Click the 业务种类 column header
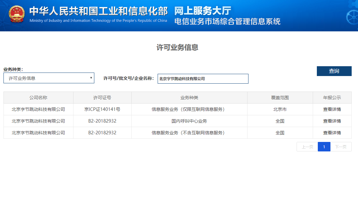This screenshot has height=217, width=358. click(189, 98)
